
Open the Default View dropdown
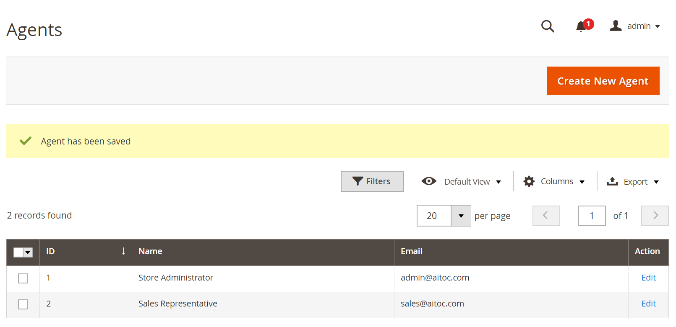(461, 181)
